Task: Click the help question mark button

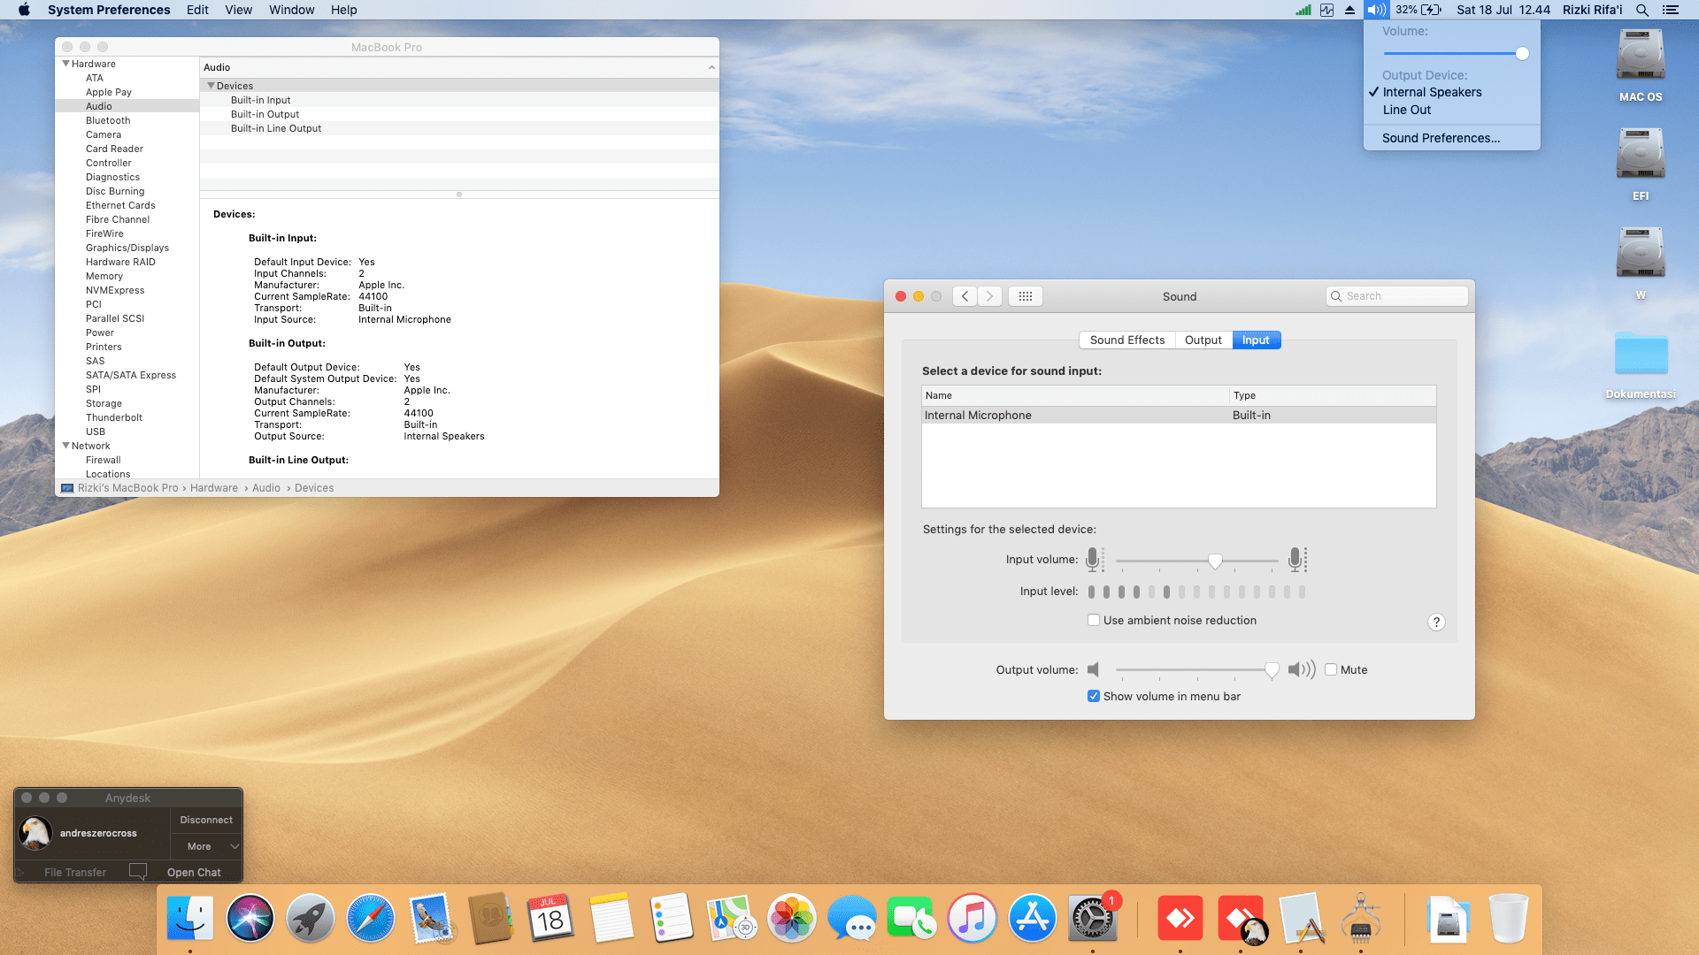Action: [x=1436, y=623]
